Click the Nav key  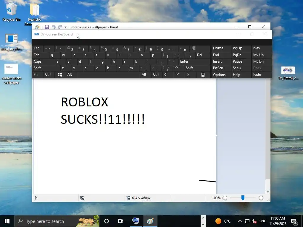[x=262, y=48]
